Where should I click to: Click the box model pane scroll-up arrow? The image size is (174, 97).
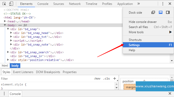[x=172, y=77]
